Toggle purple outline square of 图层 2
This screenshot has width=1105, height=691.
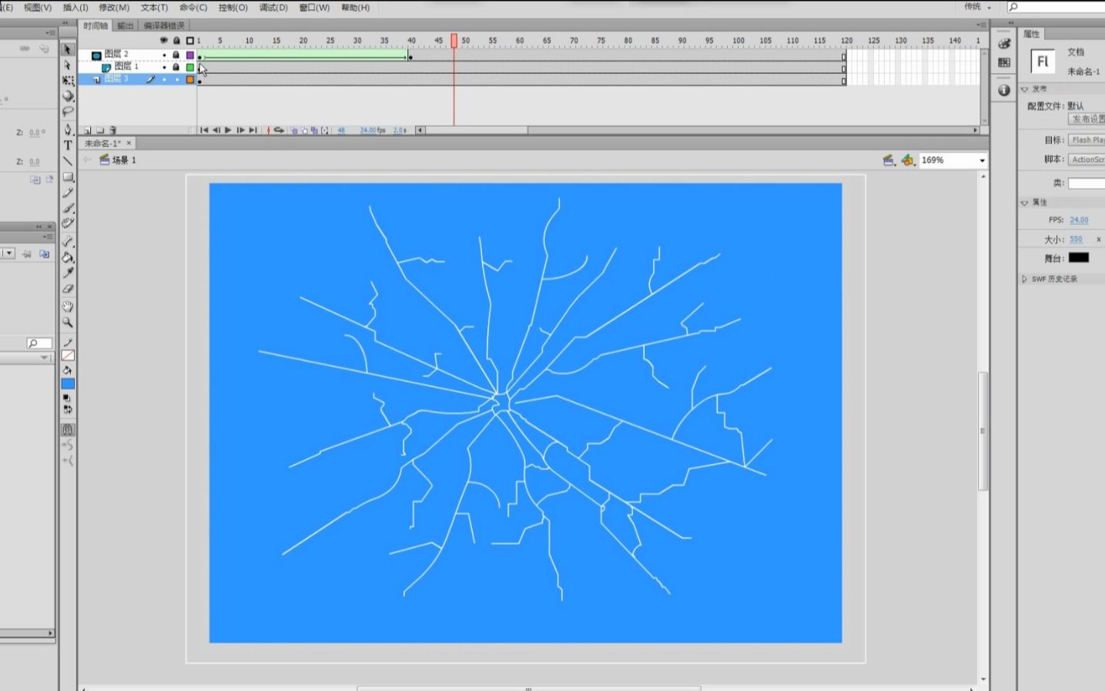click(189, 55)
